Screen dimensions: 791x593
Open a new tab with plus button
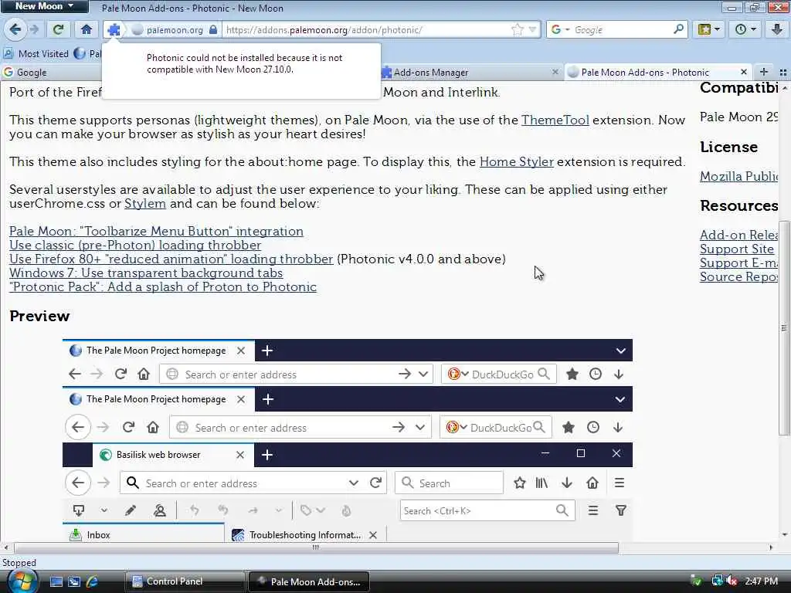[x=764, y=72]
